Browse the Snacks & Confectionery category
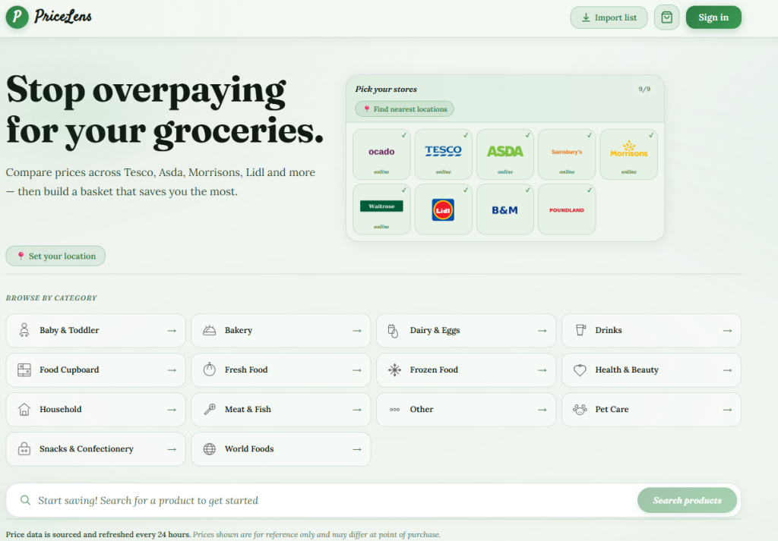The width and height of the screenshot is (778, 541). pos(96,449)
